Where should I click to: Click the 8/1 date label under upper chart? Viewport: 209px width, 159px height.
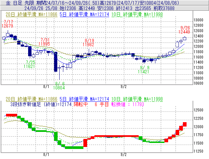click(x=46, y=87)
